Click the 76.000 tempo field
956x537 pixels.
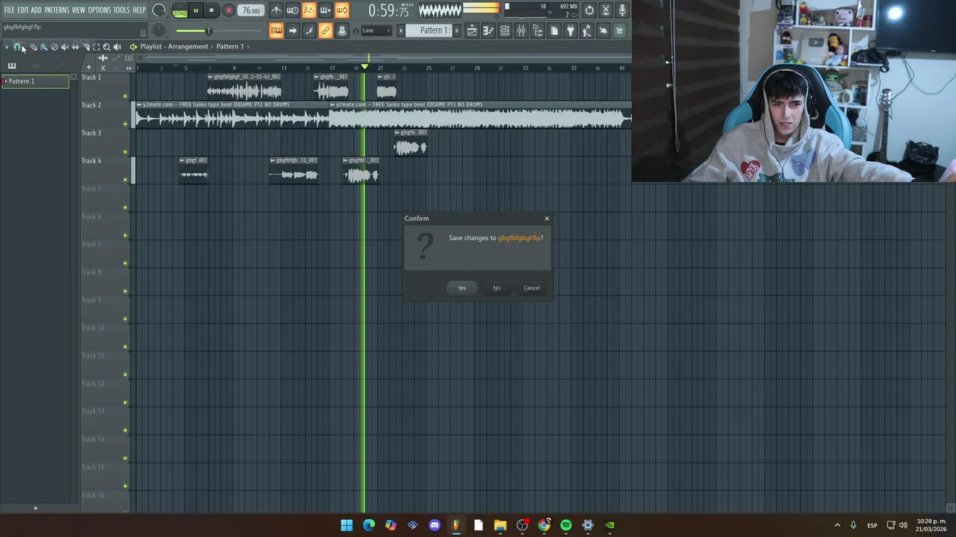(252, 10)
